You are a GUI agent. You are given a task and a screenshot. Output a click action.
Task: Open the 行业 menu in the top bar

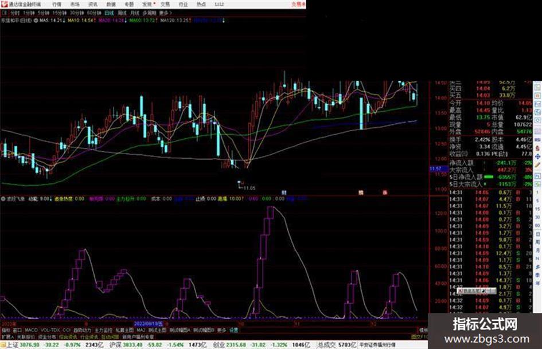point(183,4)
